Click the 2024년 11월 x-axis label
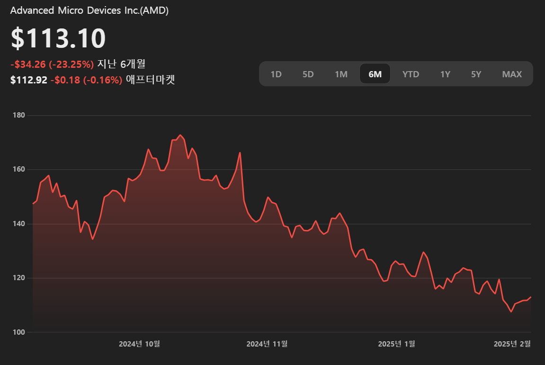This screenshot has height=365, width=545. coord(267,344)
